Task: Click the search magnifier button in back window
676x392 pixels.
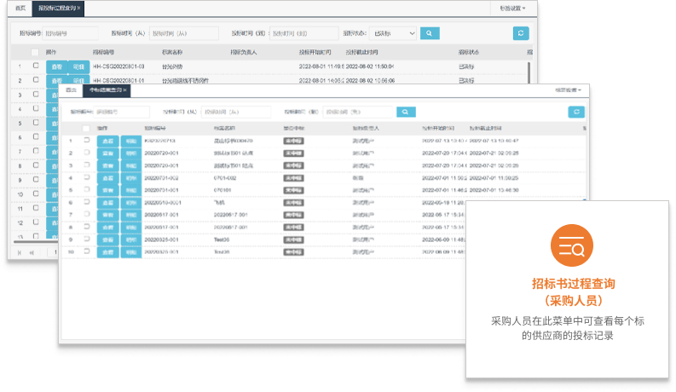Action: coord(431,33)
